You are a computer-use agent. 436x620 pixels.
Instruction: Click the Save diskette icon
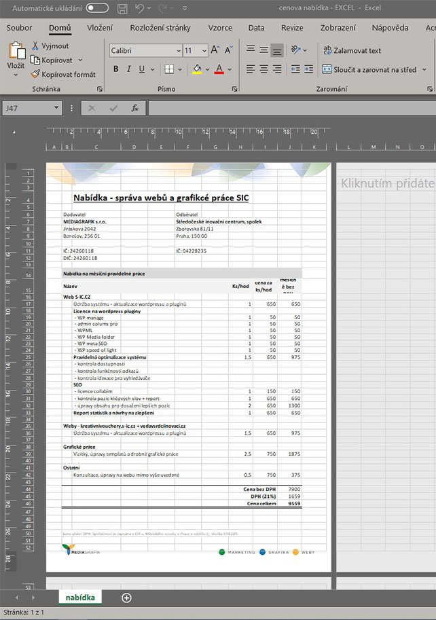point(122,8)
